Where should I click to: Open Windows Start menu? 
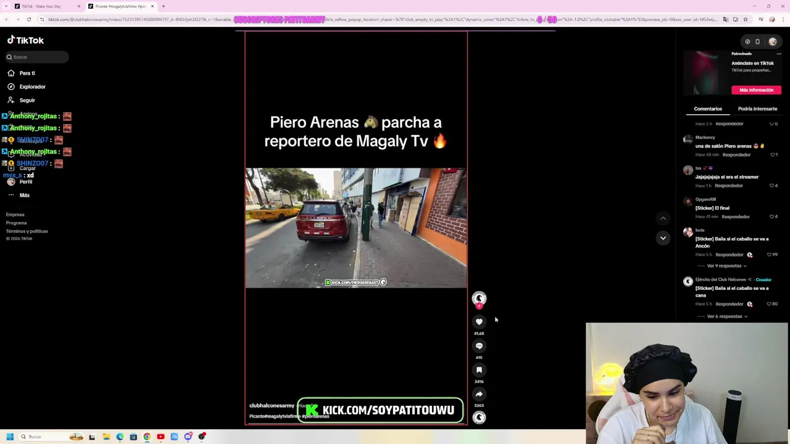pos(10,437)
